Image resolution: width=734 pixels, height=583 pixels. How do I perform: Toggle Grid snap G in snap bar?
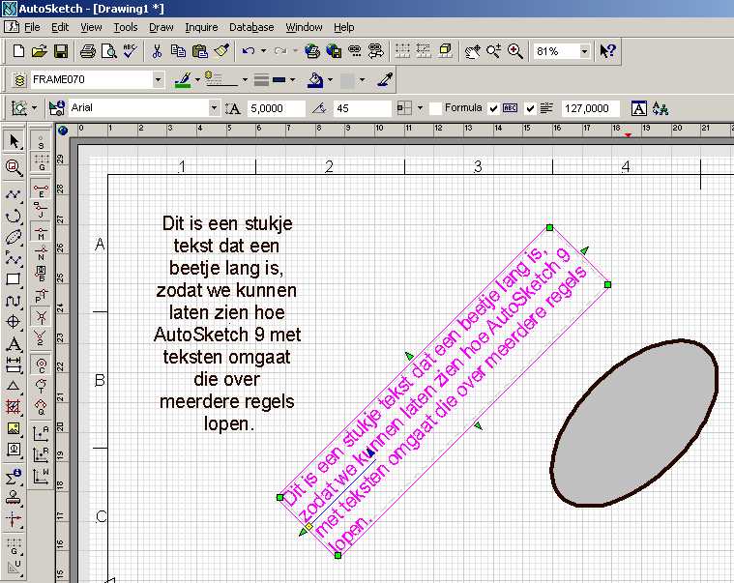click(x=41, y=162)
